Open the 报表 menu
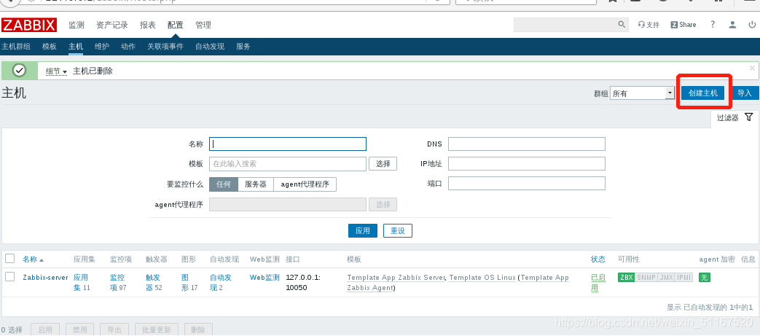760x336 pixels. tap(148, 25)
